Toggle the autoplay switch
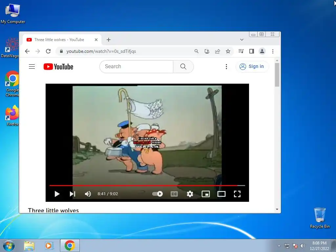Screen dimensions: 336x252 pos(157,194)
